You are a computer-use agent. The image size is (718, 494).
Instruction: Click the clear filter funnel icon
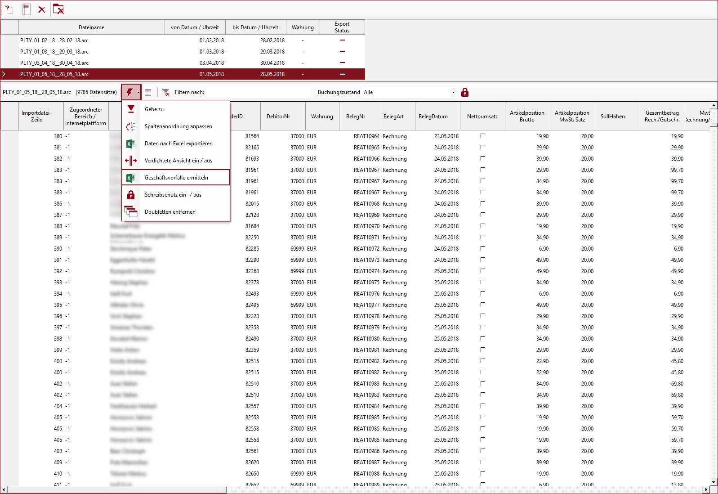coord(166,92)
